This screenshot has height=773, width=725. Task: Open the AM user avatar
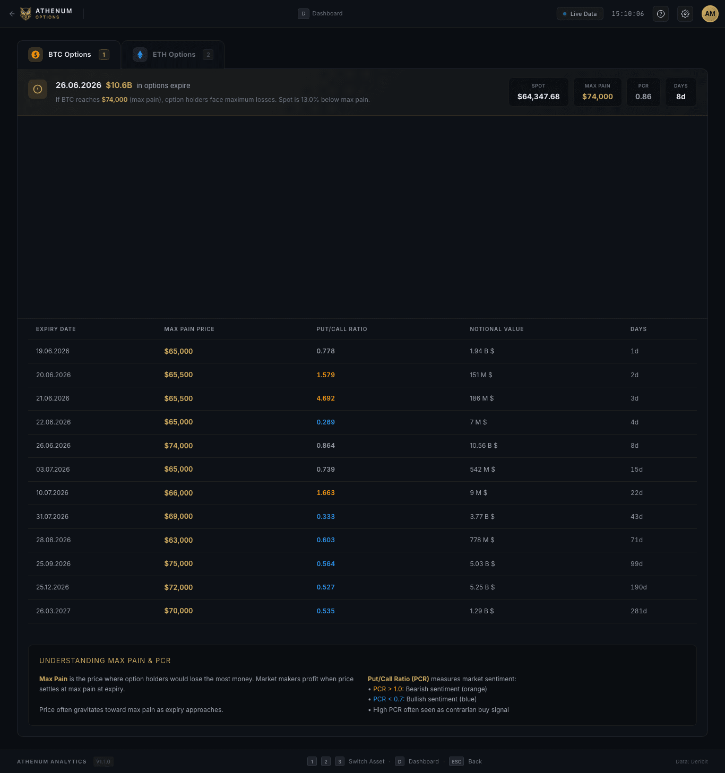point(710,14)
